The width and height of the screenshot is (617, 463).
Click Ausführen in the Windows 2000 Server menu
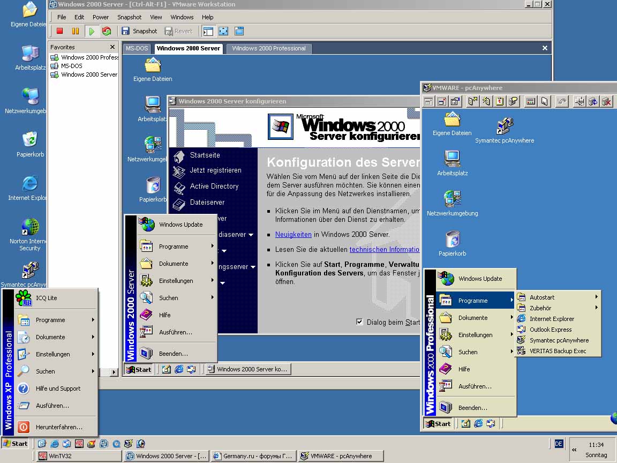[x=177, y=332]
